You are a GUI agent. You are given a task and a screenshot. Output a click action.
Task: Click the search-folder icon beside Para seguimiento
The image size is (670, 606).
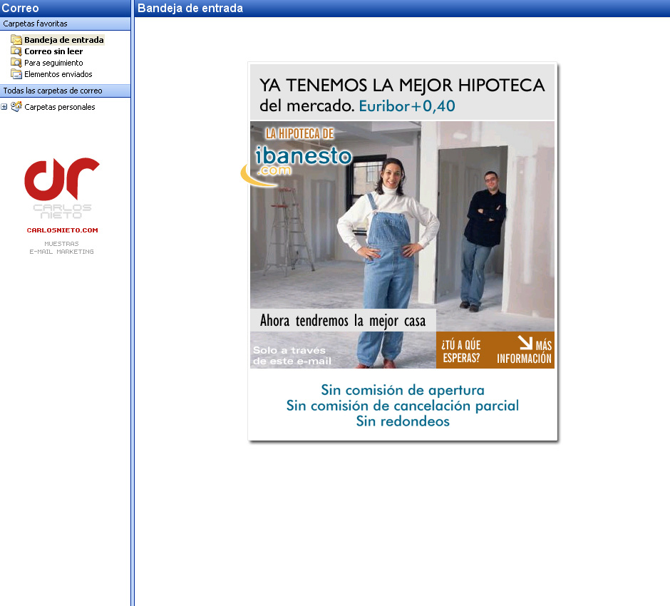coord(16,63)
